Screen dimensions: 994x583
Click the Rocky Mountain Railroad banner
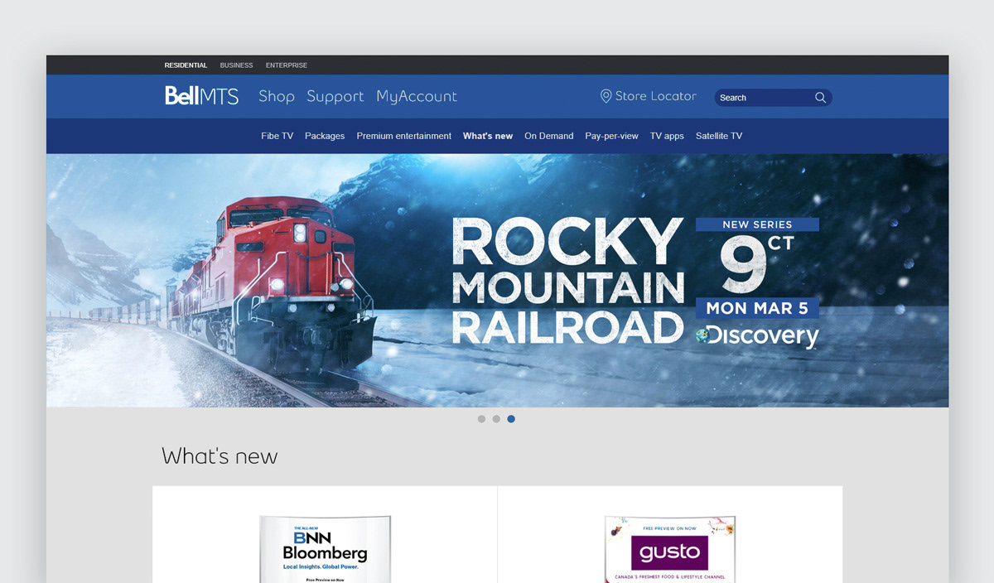[498, 281]
